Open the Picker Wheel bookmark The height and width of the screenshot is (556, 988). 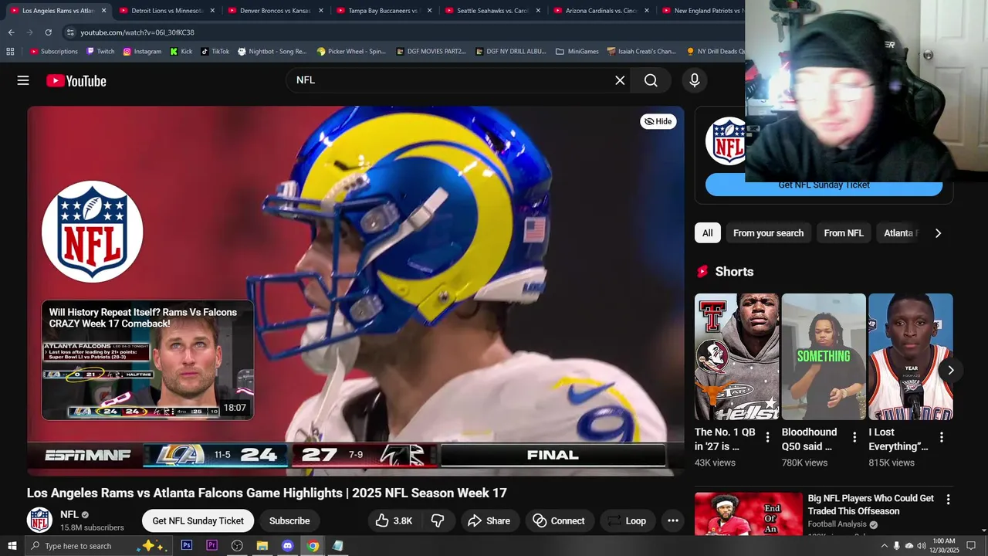(x=351, y=51)
